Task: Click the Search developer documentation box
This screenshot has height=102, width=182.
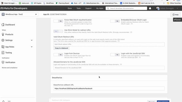Action: 126,8
